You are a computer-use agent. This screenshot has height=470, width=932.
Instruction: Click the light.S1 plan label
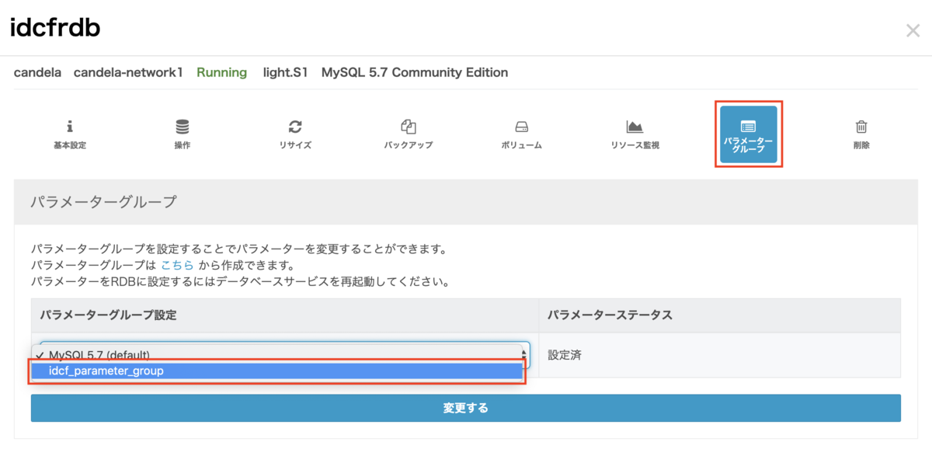pos(285,72)
